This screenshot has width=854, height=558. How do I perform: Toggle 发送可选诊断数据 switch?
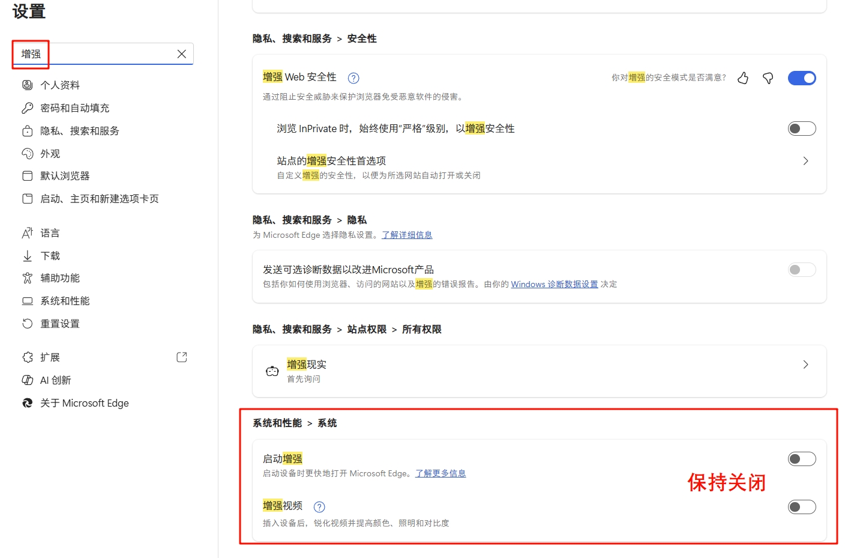coord(802,270)
